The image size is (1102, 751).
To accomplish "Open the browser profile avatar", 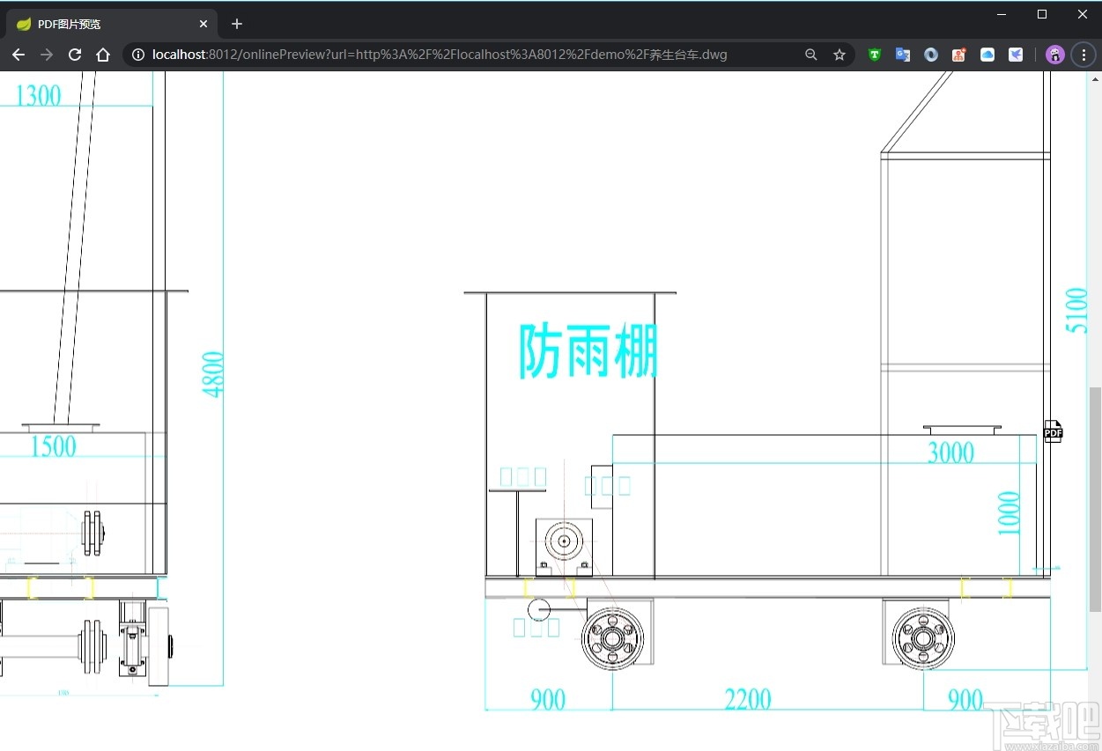I will (x=1054, y=54).
